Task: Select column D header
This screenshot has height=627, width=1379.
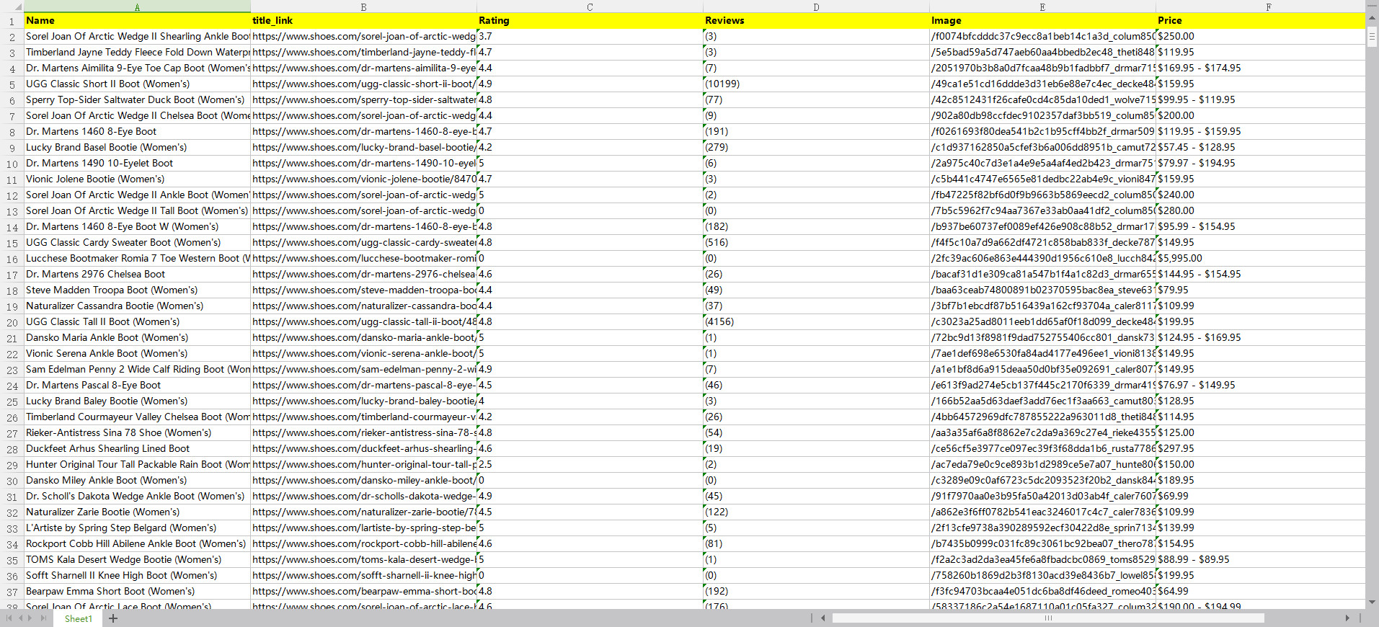Action: 816,6
